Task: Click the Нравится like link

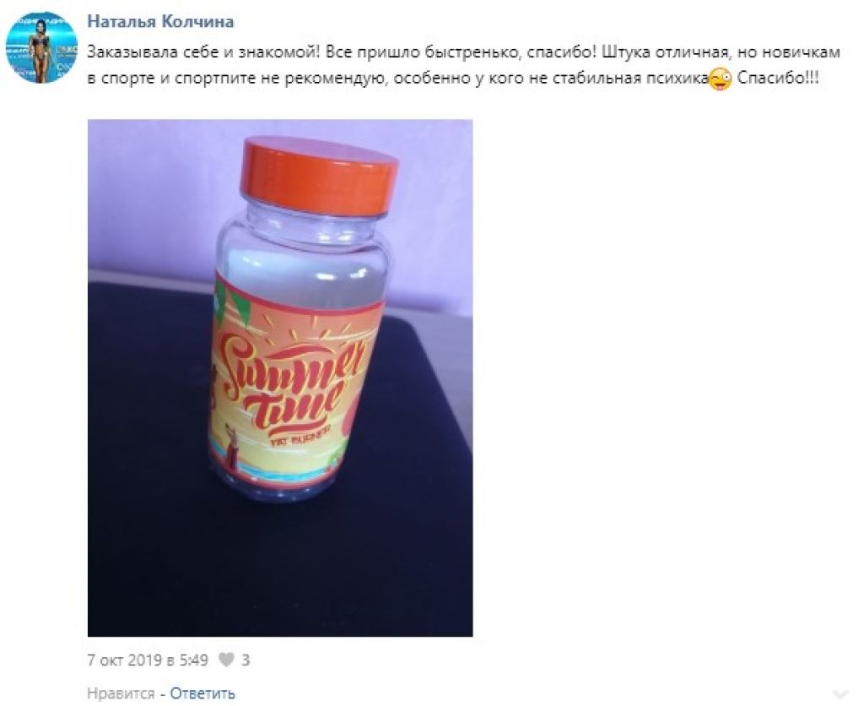Action: click(x=121, y=693)
